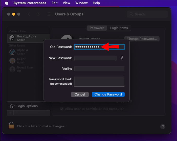177x141 pixels.
Task: Click the New Password field
Action: point(96,58)
